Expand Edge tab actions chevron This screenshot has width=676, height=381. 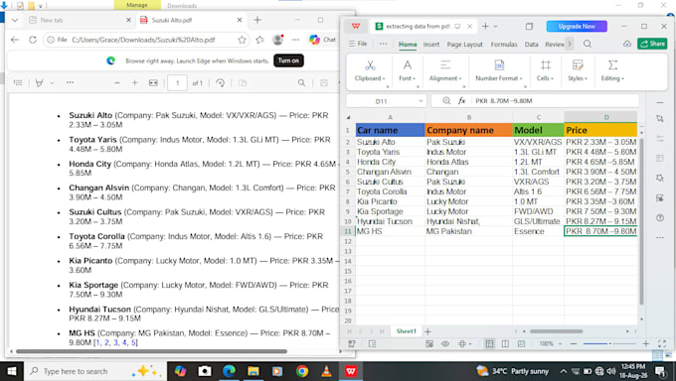pyautogui.click(x=15, y=20)
